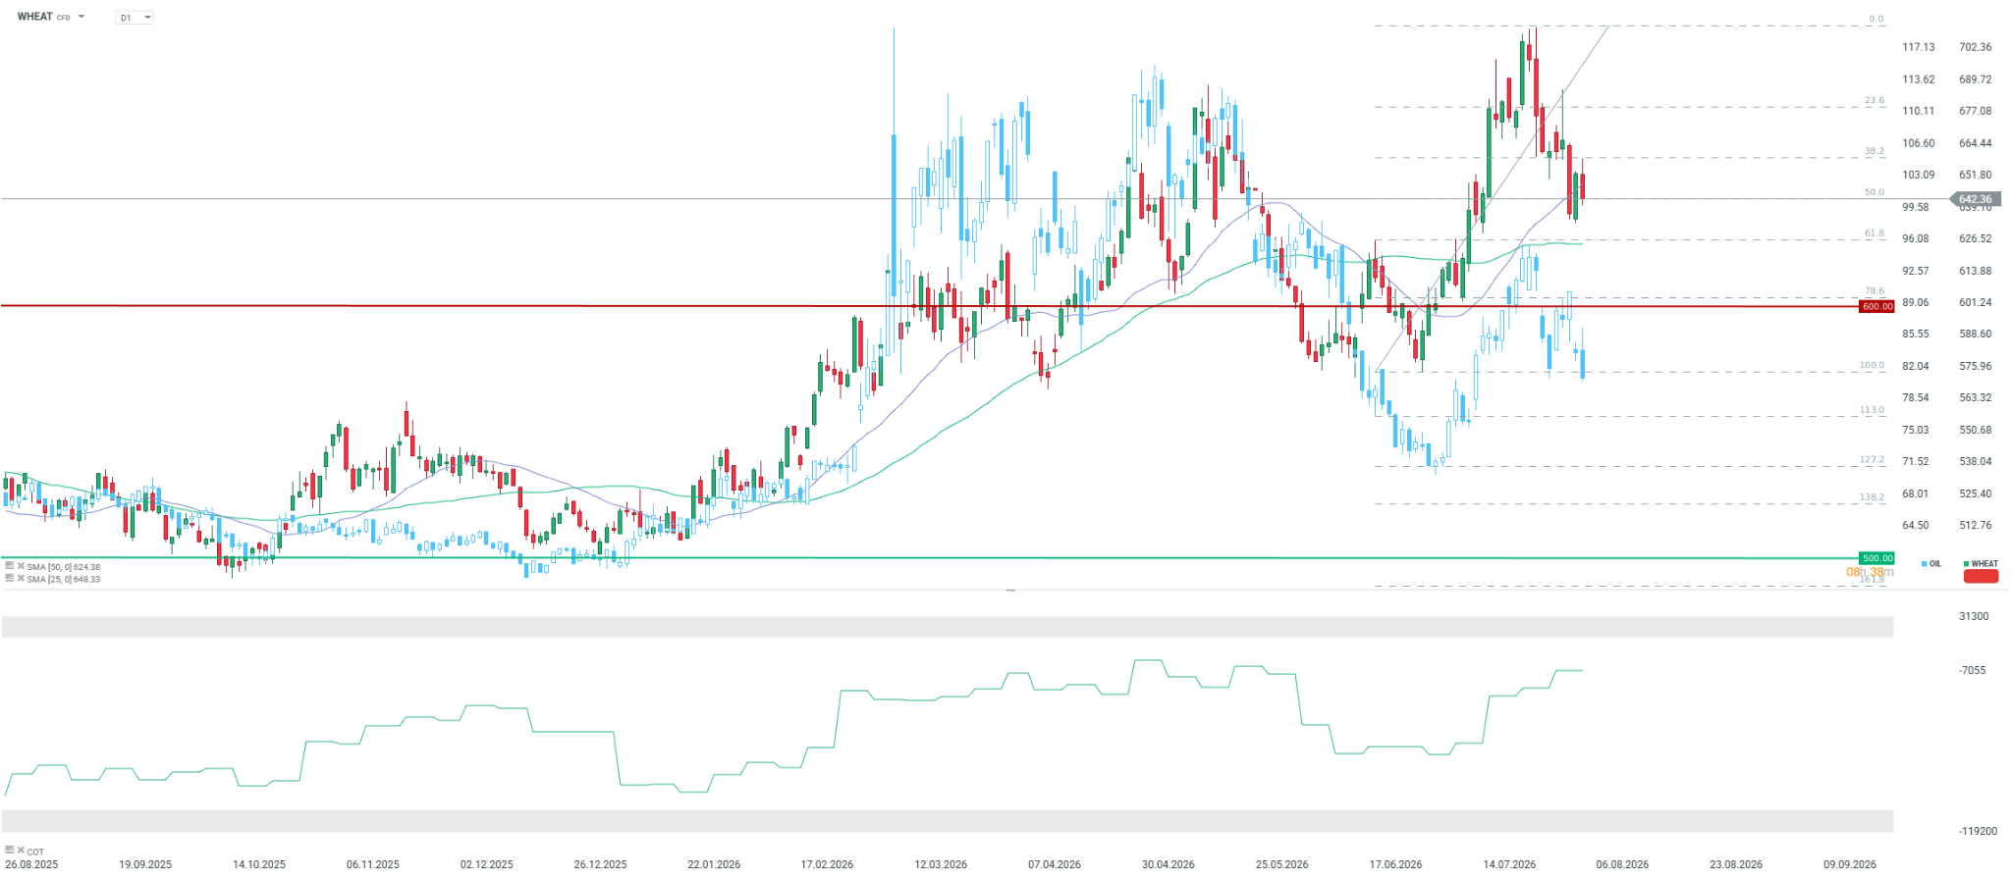2011x880 pixels.
Task: Click the 702.36 value on wheat price axis
Action: (1976, 47)
